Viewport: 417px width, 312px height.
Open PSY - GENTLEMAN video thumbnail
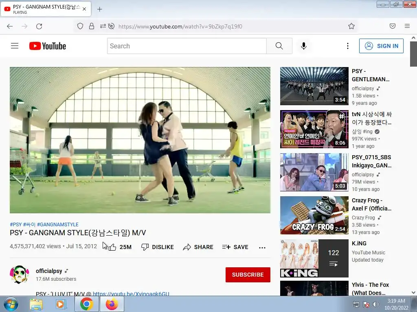[x=314, y=86]
